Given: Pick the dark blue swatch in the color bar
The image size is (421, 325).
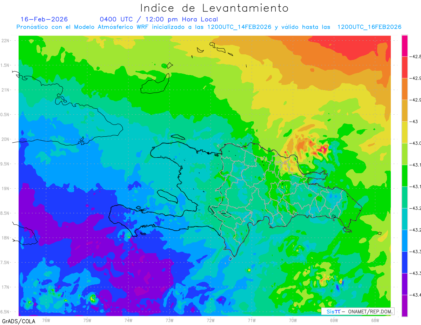Looking at the screenshot, I should 405,262.
